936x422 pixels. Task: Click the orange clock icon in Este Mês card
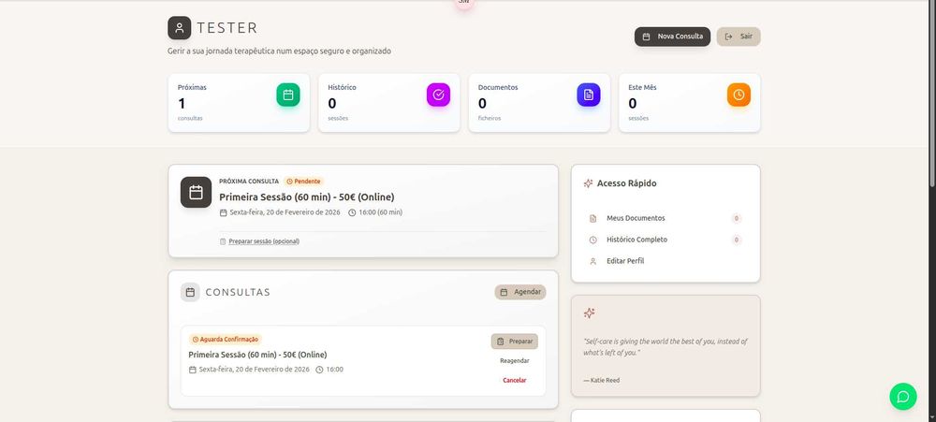(x=739, y=95)
